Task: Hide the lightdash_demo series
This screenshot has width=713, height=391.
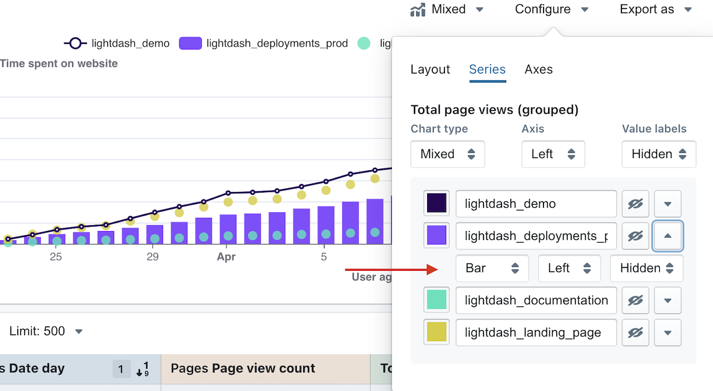Action: point(635,204)
